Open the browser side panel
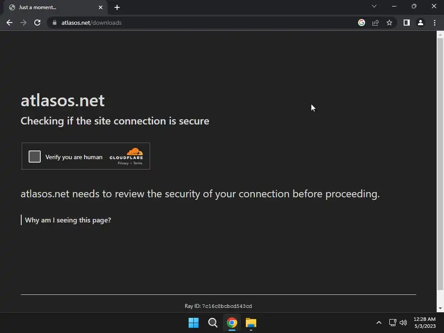The height and width of the screenshot is (333, 444). [x=407, y=23]
